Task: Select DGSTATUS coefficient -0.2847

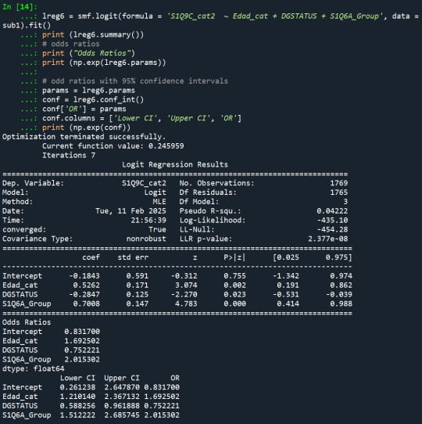Action: (x=84, y=294)
